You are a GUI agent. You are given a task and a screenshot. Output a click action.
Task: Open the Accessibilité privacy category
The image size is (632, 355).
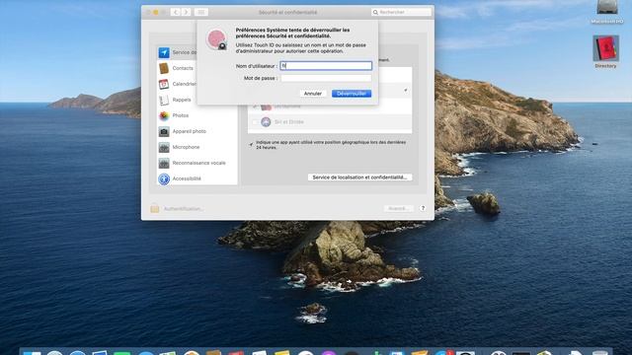[x=197, y=178]
